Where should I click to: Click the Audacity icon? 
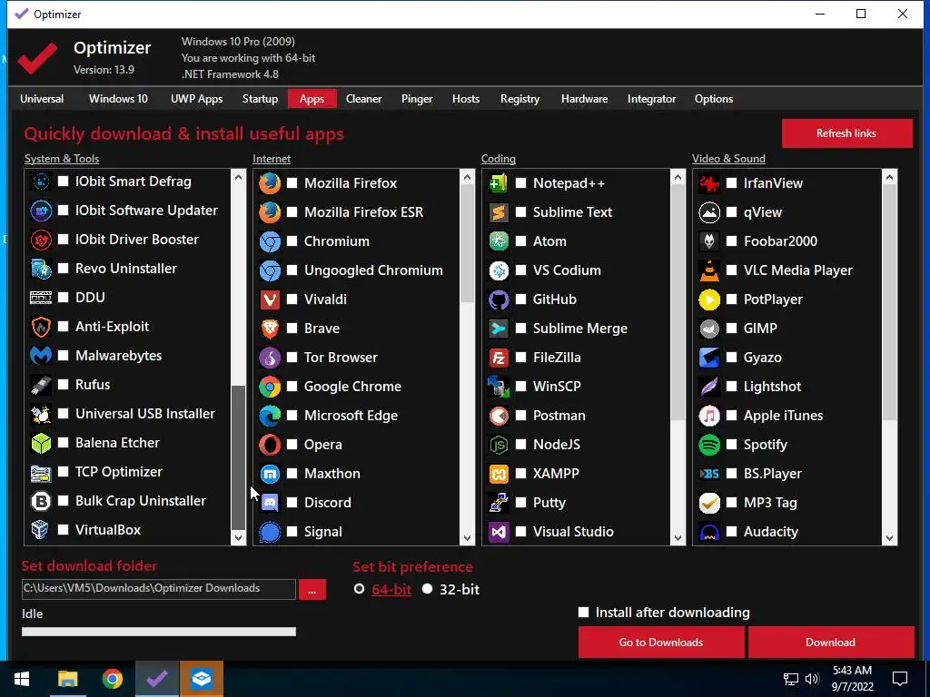pyautogui.click(x=709, y=532)
